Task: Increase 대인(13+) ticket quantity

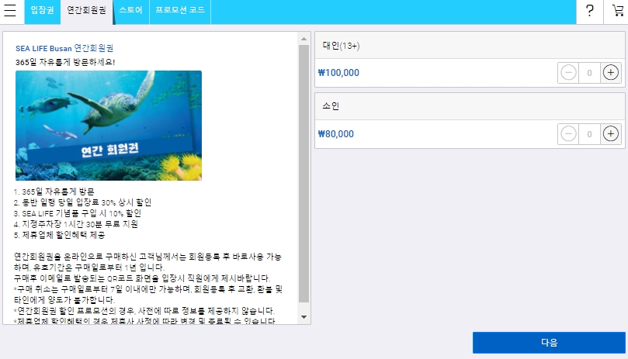Action: tap(610, 73)
